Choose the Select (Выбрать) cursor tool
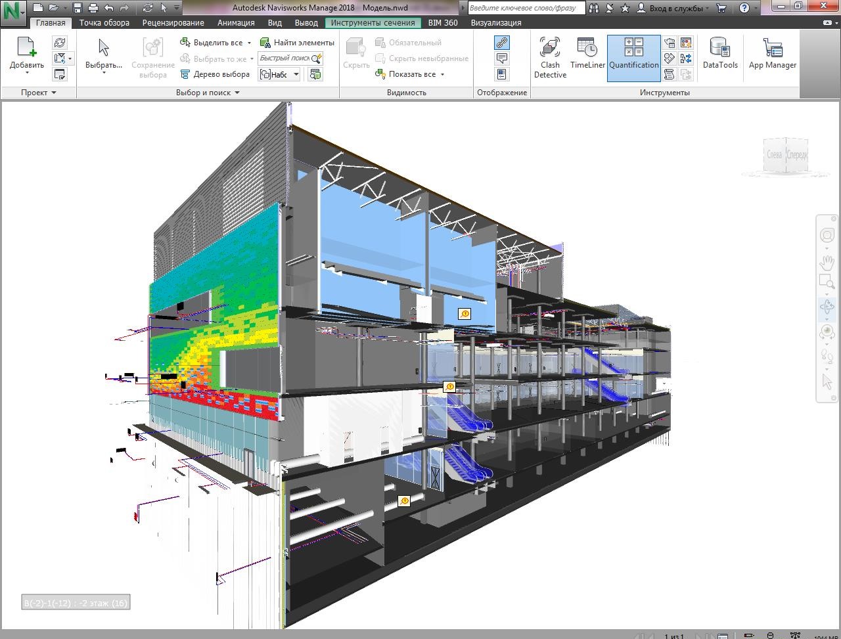Image resolution: width=841 pixels, height=639 pixels. 104,49
